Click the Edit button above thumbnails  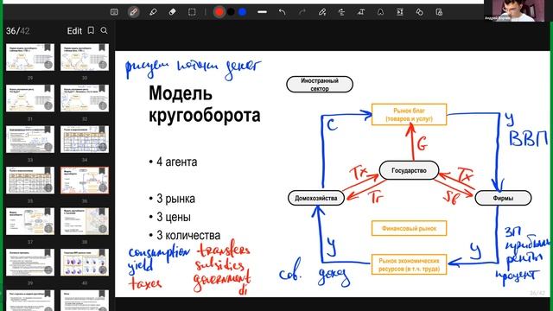(74, 31)
